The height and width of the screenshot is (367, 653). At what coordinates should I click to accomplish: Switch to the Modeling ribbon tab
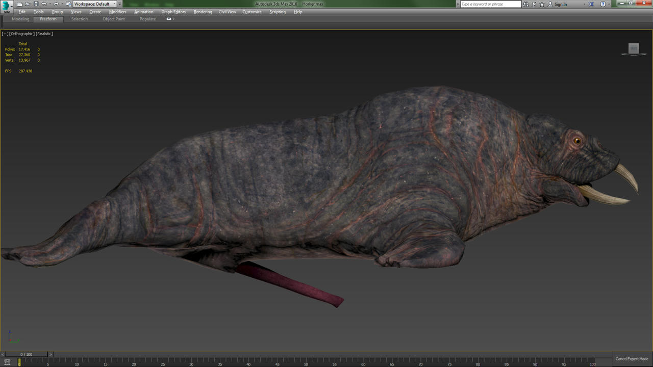click(x=20, y=19)
